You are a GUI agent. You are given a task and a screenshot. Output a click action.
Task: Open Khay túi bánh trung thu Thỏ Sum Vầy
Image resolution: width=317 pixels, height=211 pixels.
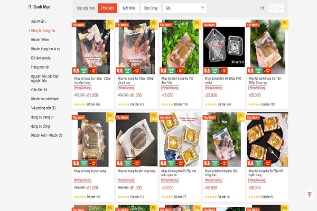[x=177, y=80]
